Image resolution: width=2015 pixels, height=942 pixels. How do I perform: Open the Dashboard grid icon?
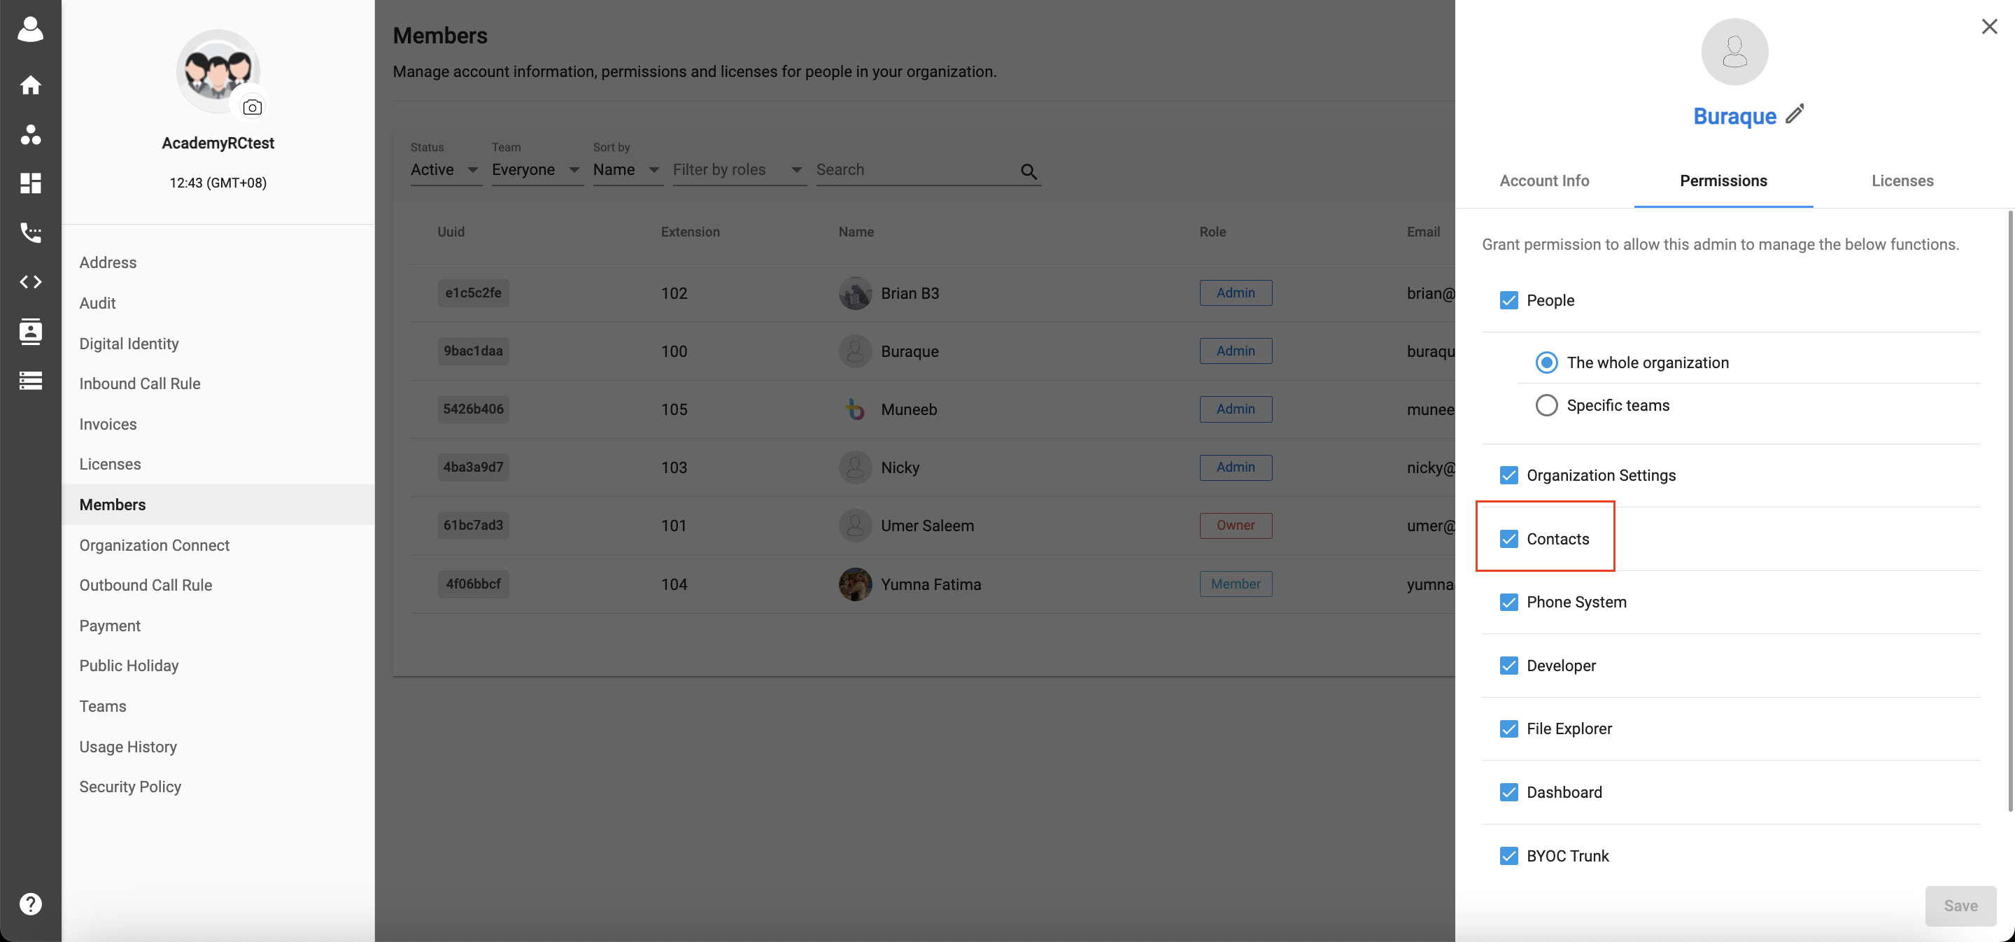31,183
